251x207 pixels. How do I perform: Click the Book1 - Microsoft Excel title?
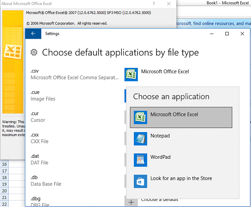pyautogui.click(x=228, y=3)
